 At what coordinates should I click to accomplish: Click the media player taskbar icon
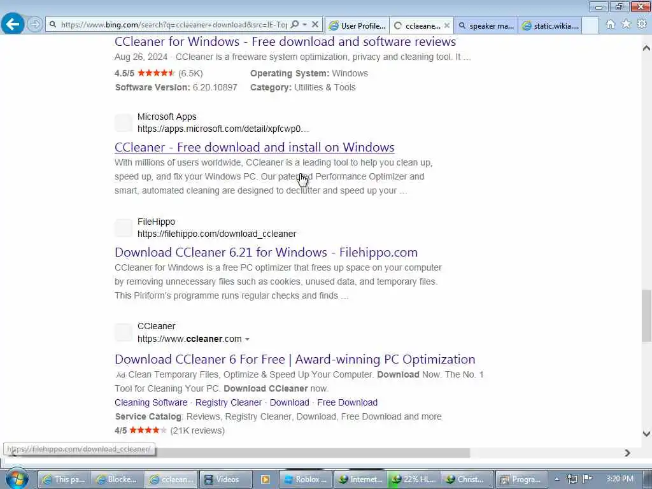coord(265,479)
